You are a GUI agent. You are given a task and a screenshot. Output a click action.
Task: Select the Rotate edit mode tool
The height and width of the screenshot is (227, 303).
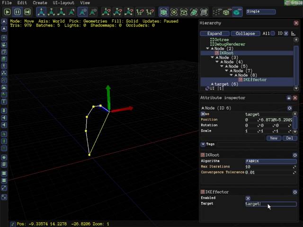point(51,12)
